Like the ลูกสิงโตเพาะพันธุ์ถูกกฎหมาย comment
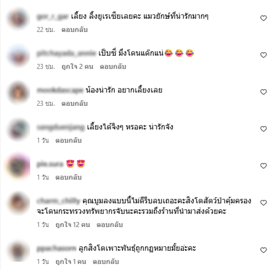Screen dimensions: 274x270 tap(263, 250)
